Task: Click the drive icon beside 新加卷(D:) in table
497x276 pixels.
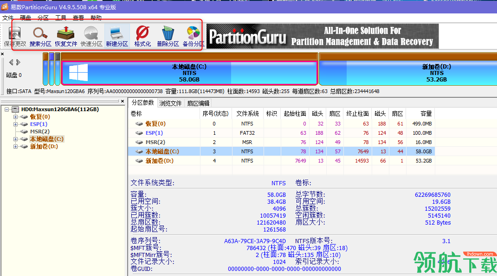Action: (x=139, y=161)
